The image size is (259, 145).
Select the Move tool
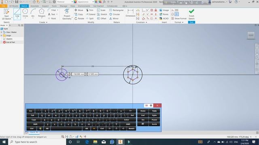(79, 10)
